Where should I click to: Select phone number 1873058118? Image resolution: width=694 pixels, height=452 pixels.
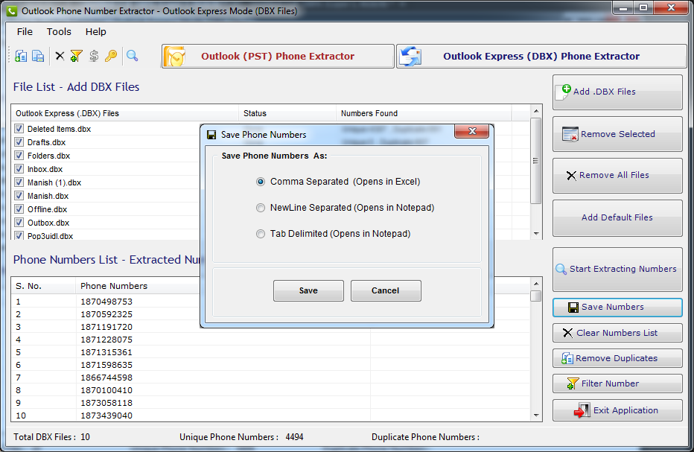(x=106, y=404)
